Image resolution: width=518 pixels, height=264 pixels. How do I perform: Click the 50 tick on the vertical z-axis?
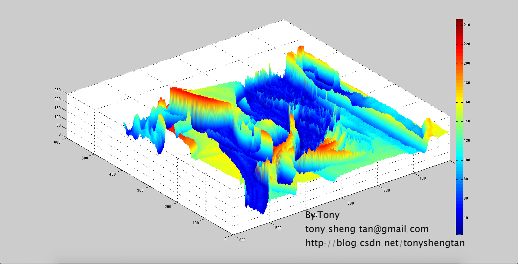pos(59,126)
